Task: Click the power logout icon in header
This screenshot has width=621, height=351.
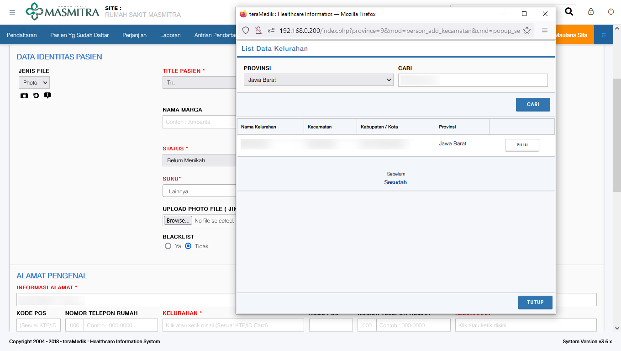Action: 611,12
